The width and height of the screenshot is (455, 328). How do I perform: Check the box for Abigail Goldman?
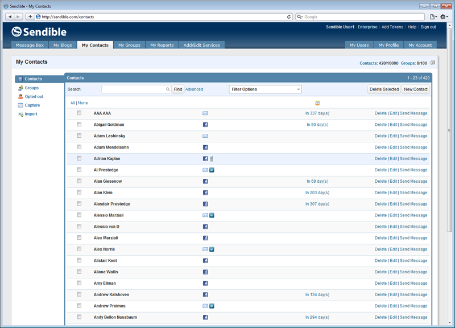[79, 124]
